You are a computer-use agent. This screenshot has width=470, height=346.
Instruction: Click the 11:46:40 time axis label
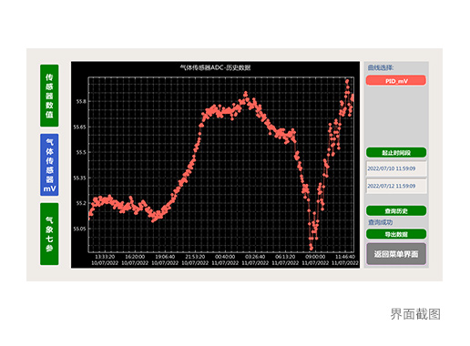click(345, 257)
